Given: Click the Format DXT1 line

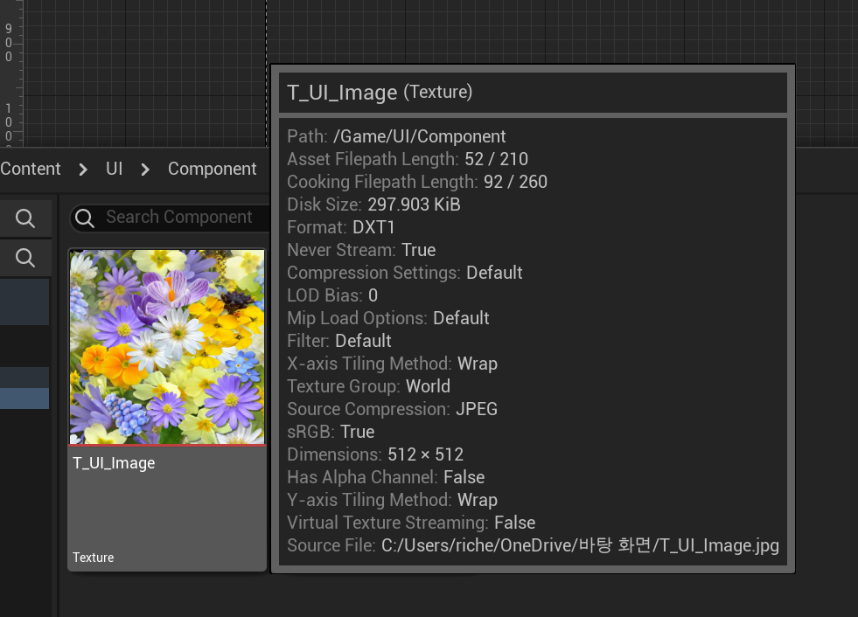Looking at the screenshot, I should (341, 227).
